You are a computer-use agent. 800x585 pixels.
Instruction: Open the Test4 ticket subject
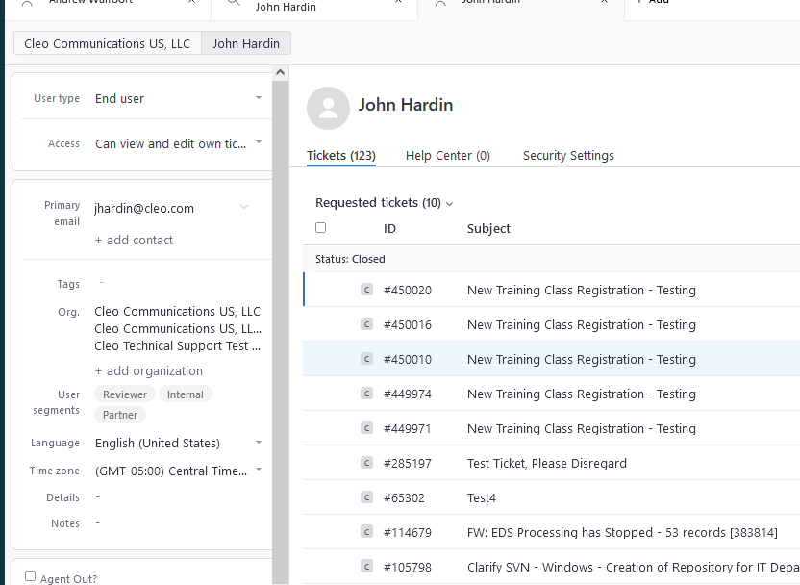tap(481, 497)
